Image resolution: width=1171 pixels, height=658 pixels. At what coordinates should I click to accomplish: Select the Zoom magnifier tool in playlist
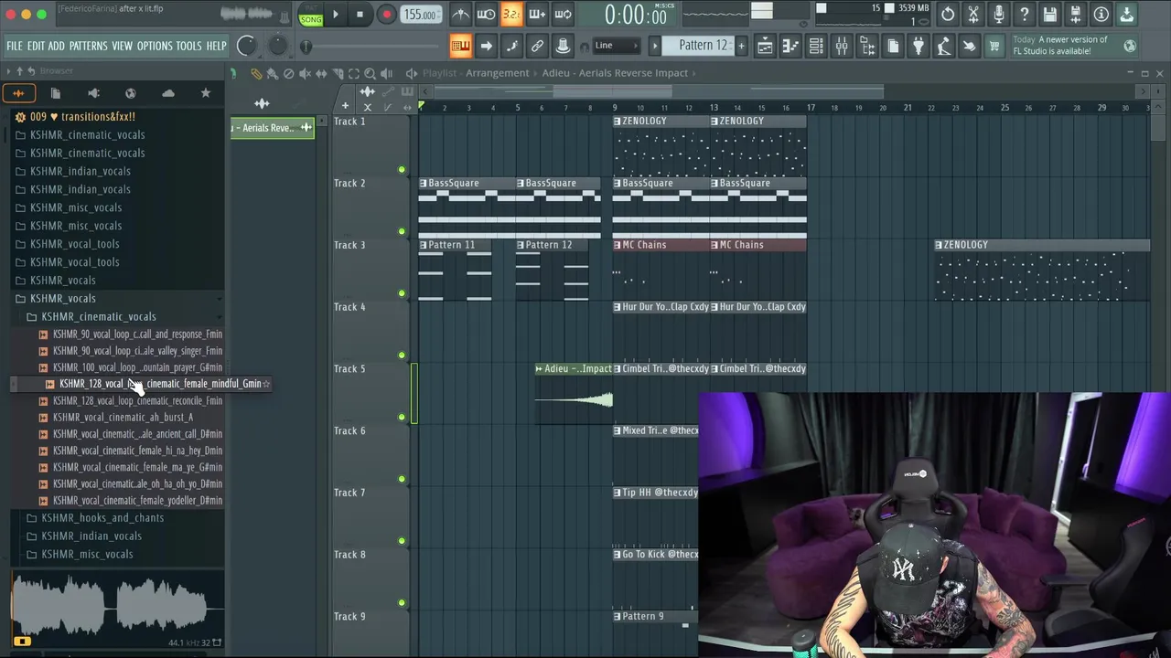pos(371,74)
